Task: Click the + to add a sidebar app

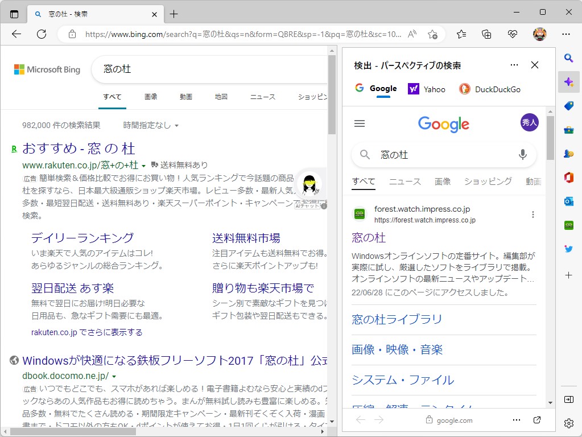Action: [569, 275]
